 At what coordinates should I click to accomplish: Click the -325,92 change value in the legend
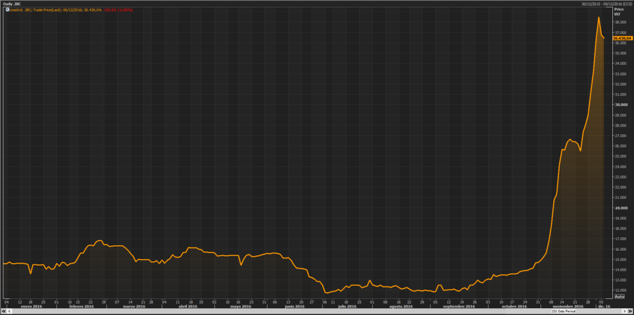click(x=109, y=9)
